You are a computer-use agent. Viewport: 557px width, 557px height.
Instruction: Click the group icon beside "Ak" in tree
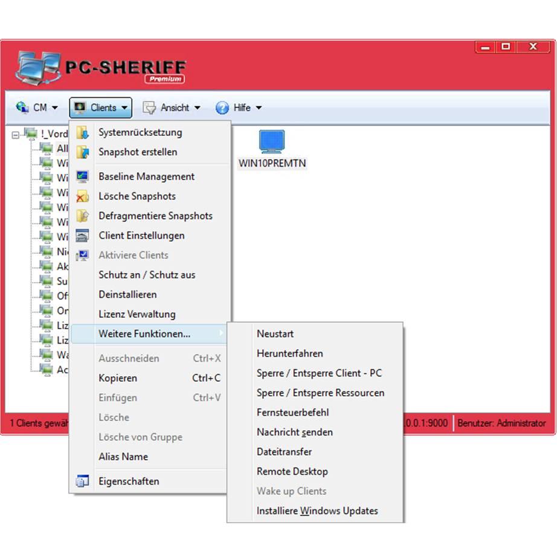(x=46, y=266)
